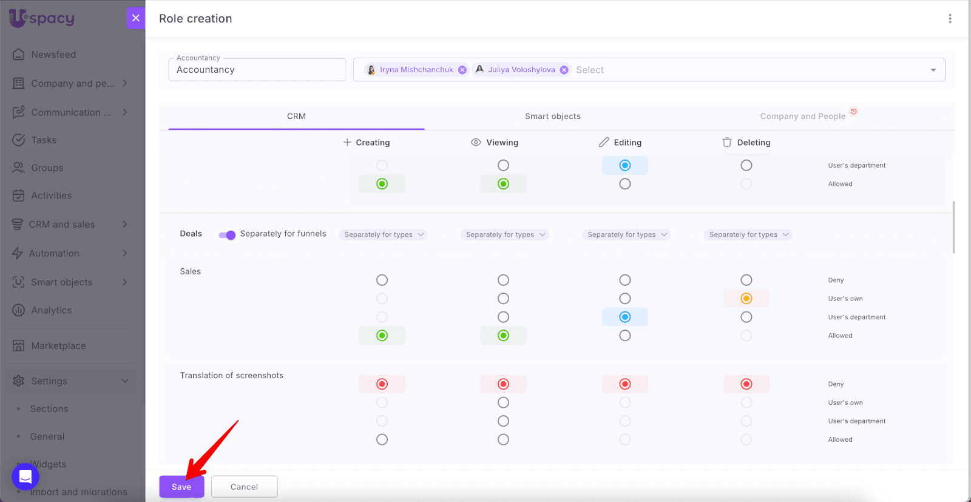This screenshot has width=971, height=502.
Task: Open Analytics via its chart icon
Action: coord(19,310)
